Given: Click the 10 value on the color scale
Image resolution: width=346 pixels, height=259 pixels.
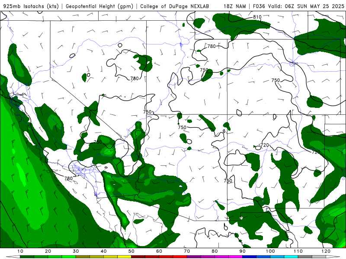Looking at the screenshot, I should [20, 251].
